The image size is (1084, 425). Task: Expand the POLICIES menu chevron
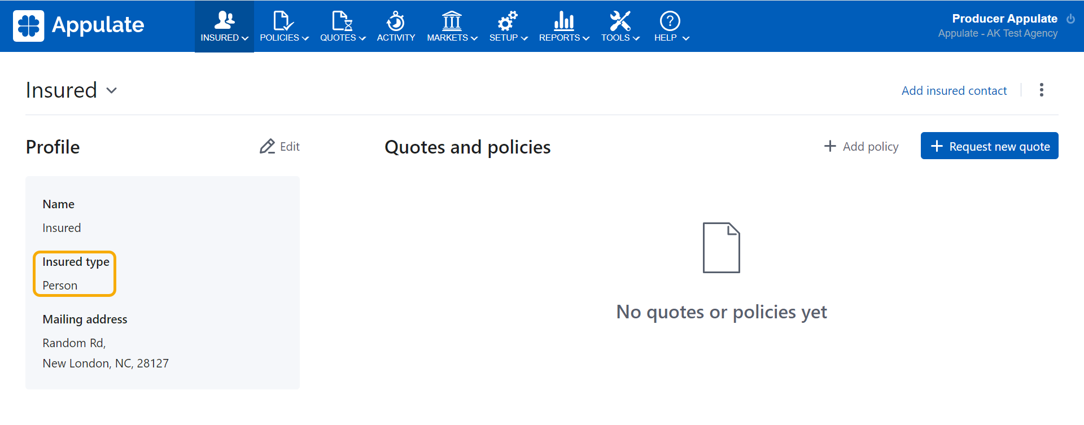tap(305, 38)
